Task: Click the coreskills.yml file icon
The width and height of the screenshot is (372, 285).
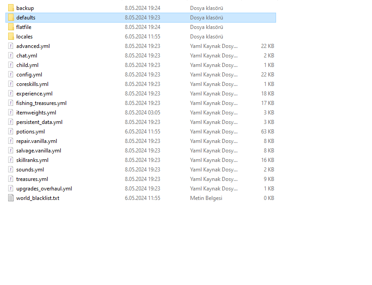Action: [x=11, y=84]
